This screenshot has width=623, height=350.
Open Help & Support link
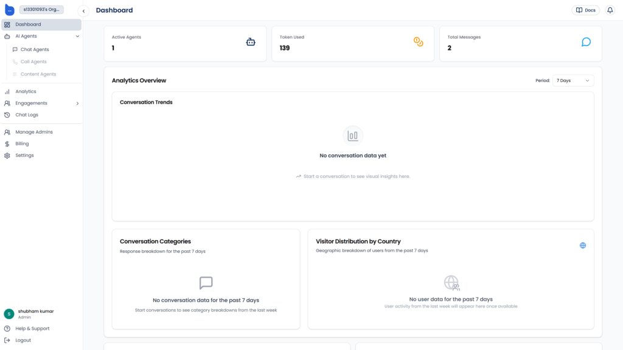(x=32, y=329)
